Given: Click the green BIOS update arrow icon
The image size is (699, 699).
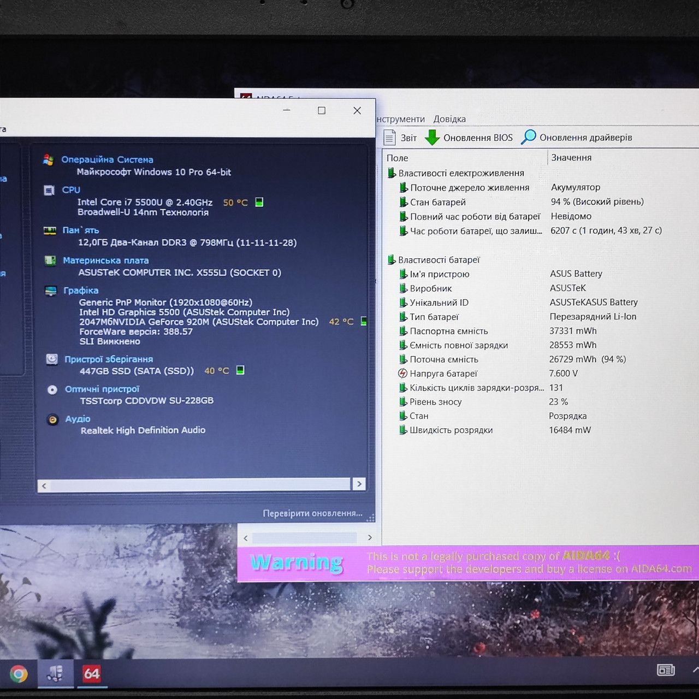Looking at the screenshot, I should pos(432,138).
